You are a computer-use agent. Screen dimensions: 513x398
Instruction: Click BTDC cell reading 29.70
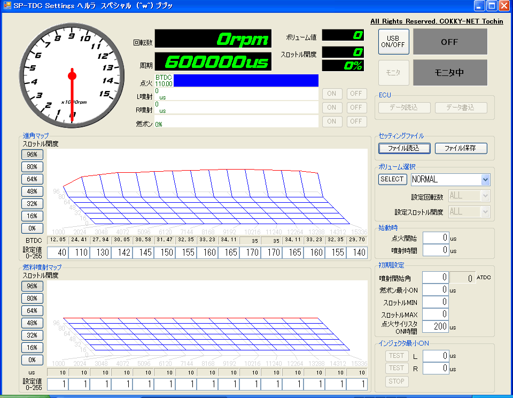pyautogui.click(x=357, y=240)
